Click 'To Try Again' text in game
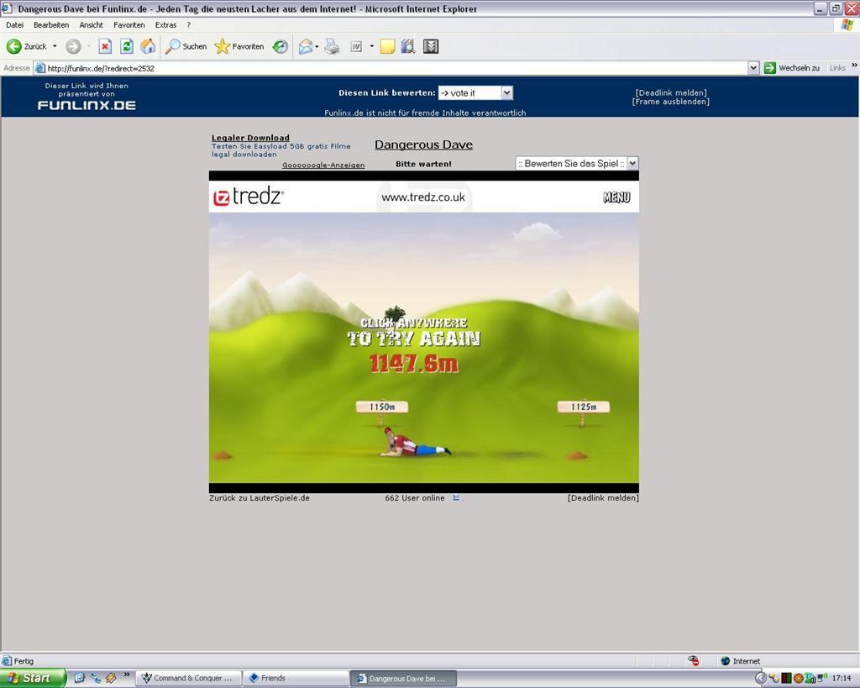This screenshot has height=688, width=860. 414,339
